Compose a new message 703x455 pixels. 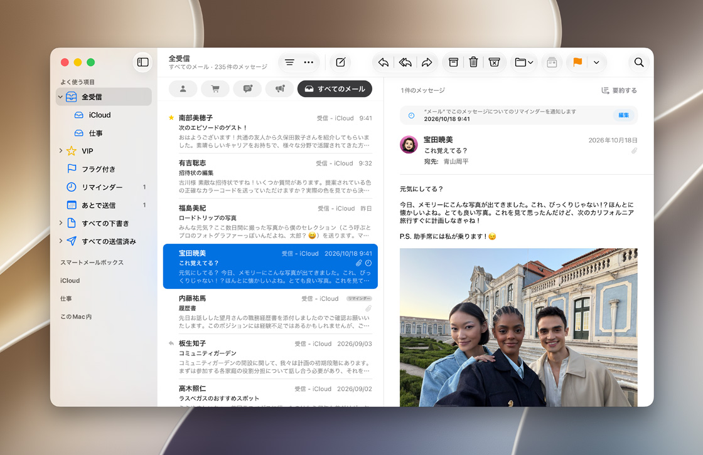pyautogui.click(x=341, y=62)
